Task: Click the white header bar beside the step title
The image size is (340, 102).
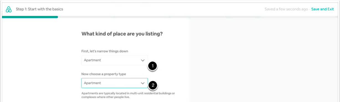Action: pos(163,9)
